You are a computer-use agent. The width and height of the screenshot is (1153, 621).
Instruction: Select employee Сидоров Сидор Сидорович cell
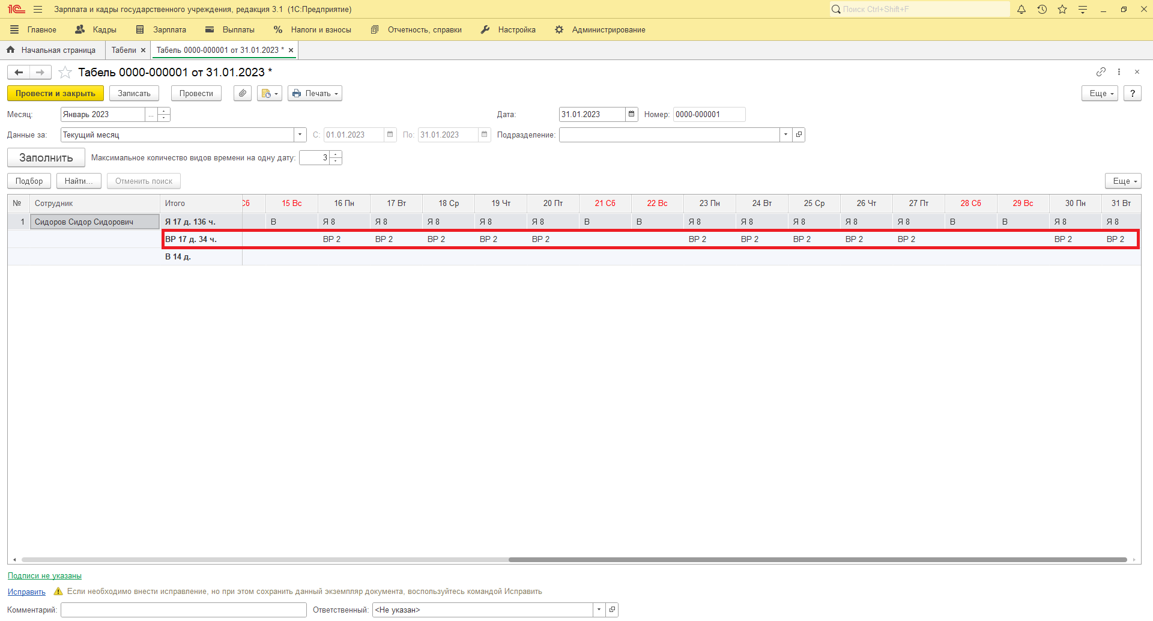pos(95,222)
